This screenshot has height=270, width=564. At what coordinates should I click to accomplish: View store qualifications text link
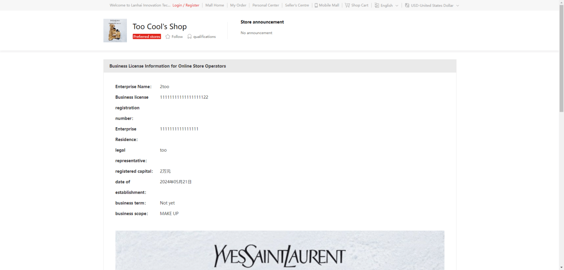204,36
